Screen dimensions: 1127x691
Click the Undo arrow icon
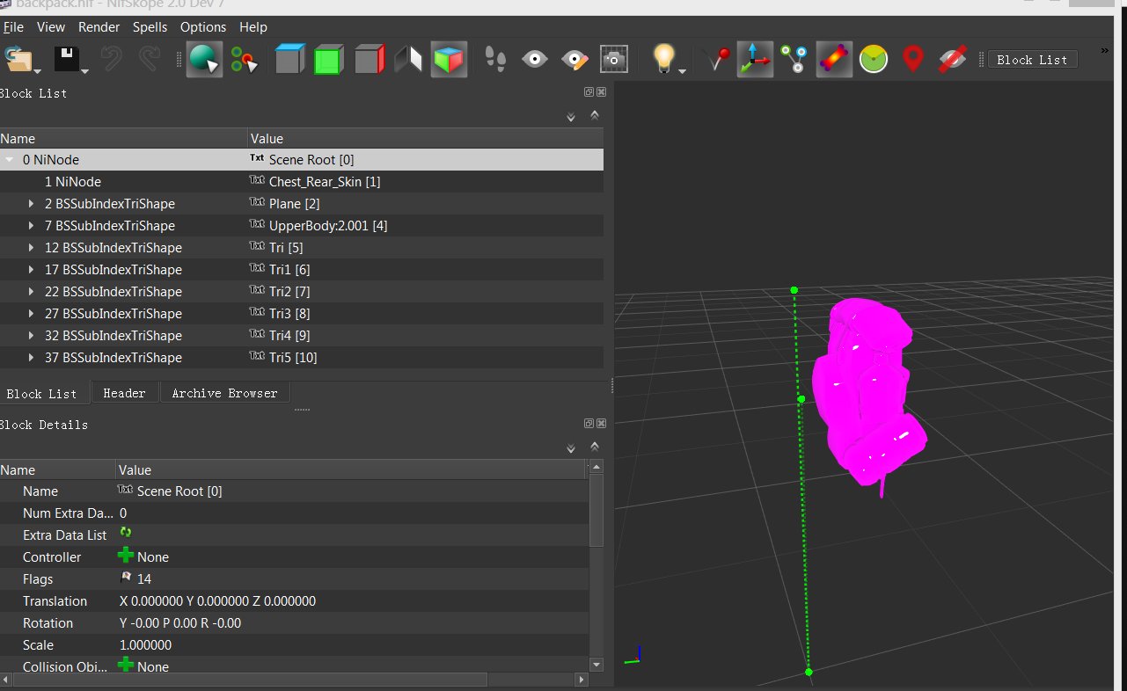(x=112, y=59)
